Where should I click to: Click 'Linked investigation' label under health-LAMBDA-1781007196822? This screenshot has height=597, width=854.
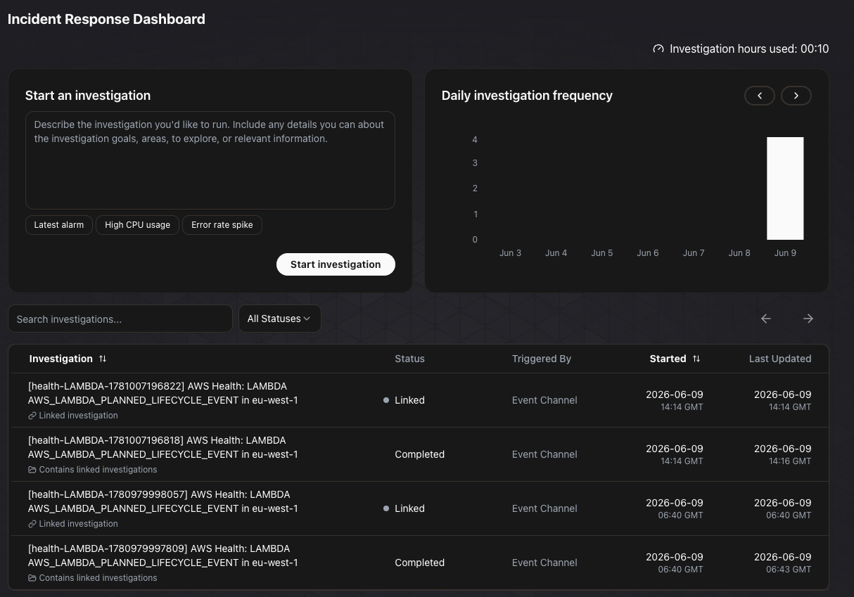pyautogui.click(x=79, y=416)
